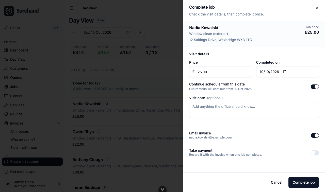Open Completed on calendar picker icon

point(285,72)
